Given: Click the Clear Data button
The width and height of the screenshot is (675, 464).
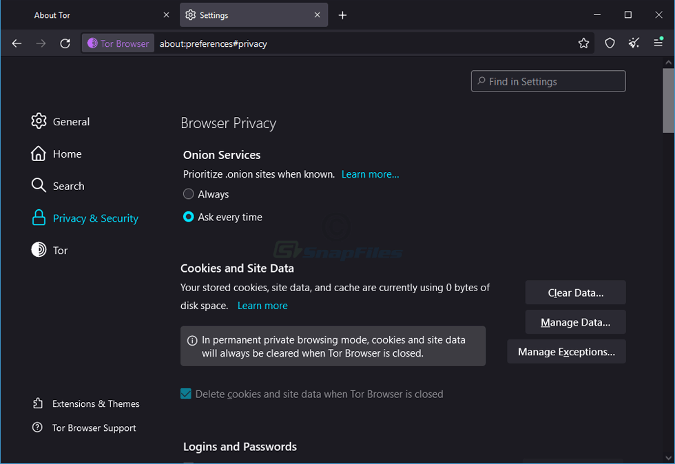Looking at the screenshot, I should pos(575,292).
